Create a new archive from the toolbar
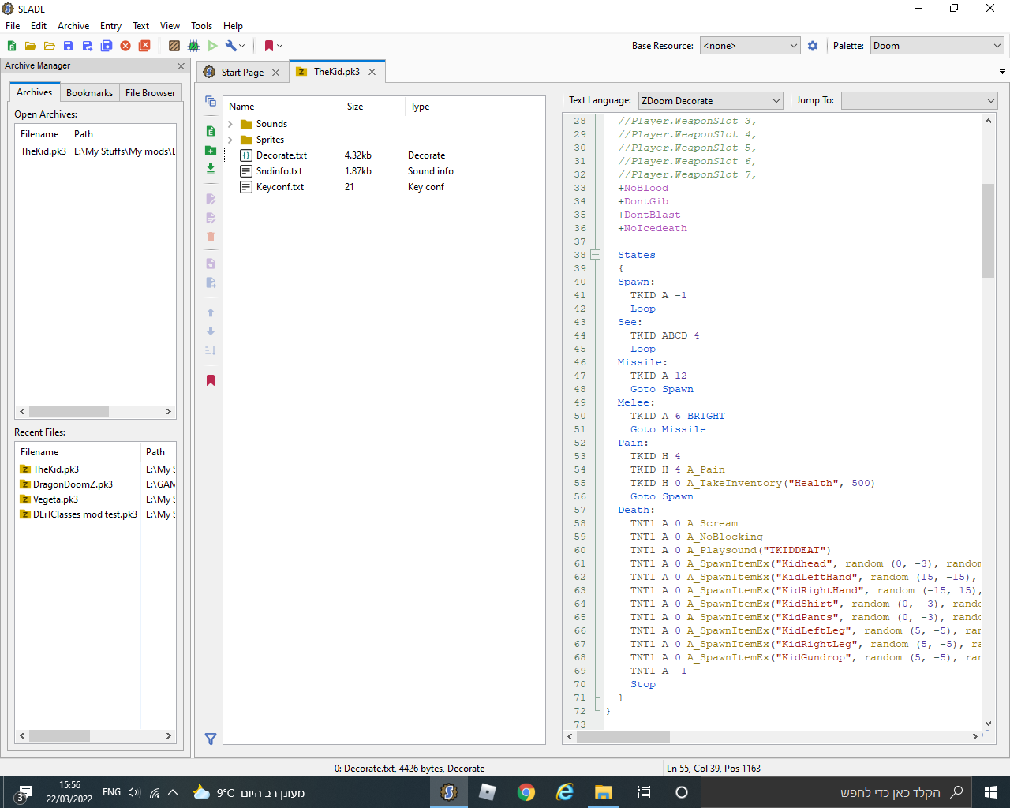 12,46
